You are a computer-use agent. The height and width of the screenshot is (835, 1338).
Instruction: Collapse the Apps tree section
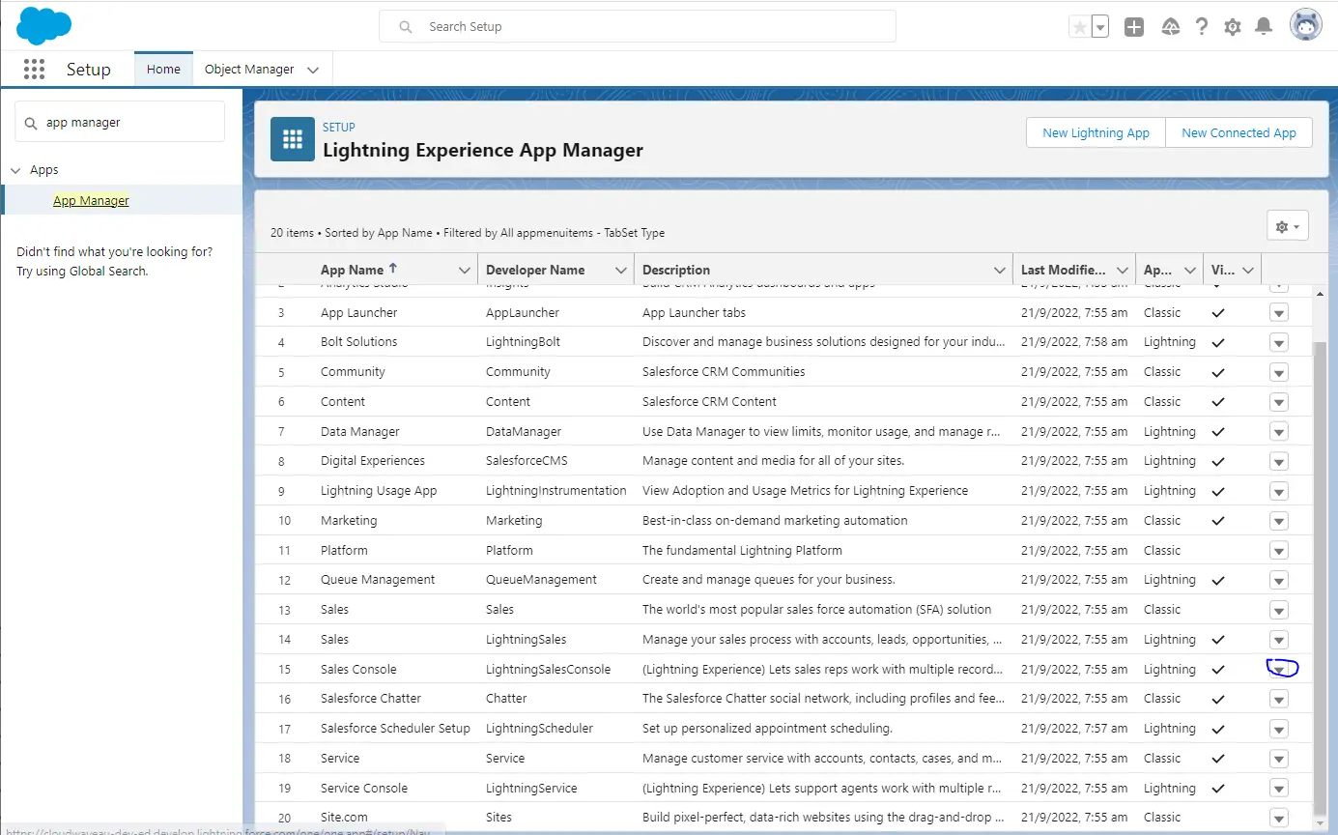click(x=15, y=170)
